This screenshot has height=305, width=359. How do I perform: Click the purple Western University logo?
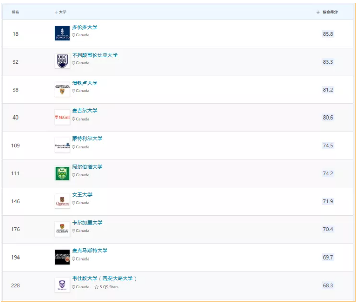(x=62, y=285)
